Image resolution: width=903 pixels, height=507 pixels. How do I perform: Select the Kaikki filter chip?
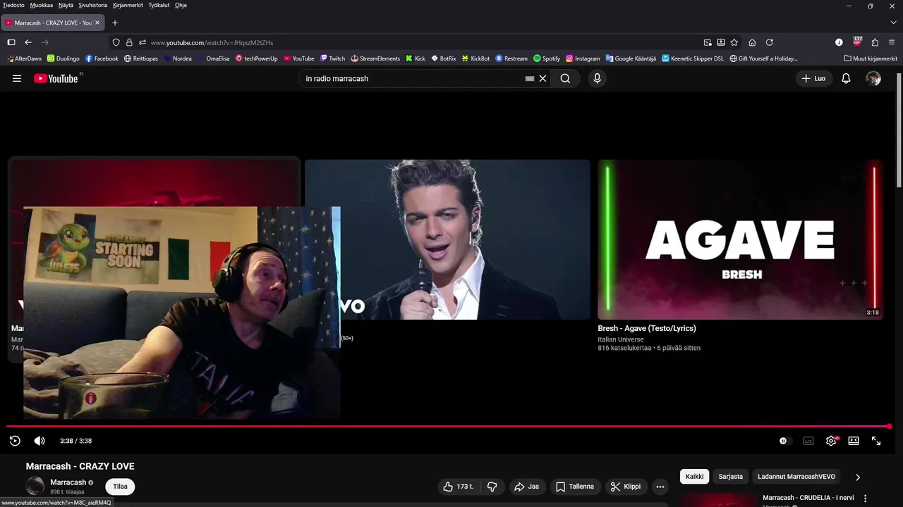(x=695, y=477)
